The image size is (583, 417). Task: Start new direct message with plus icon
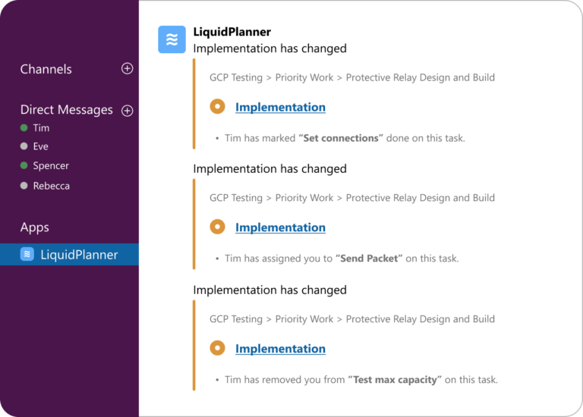(x=127, y=111)
